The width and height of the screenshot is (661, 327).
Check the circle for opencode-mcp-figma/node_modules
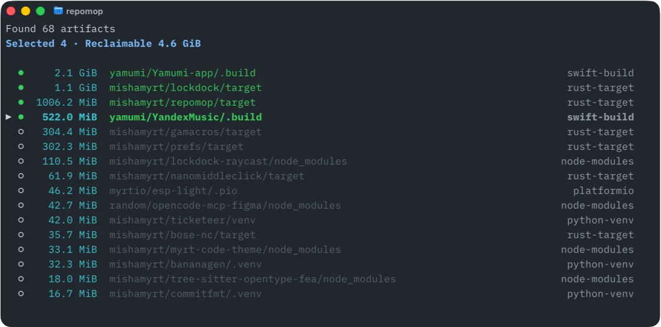[21, 205]
